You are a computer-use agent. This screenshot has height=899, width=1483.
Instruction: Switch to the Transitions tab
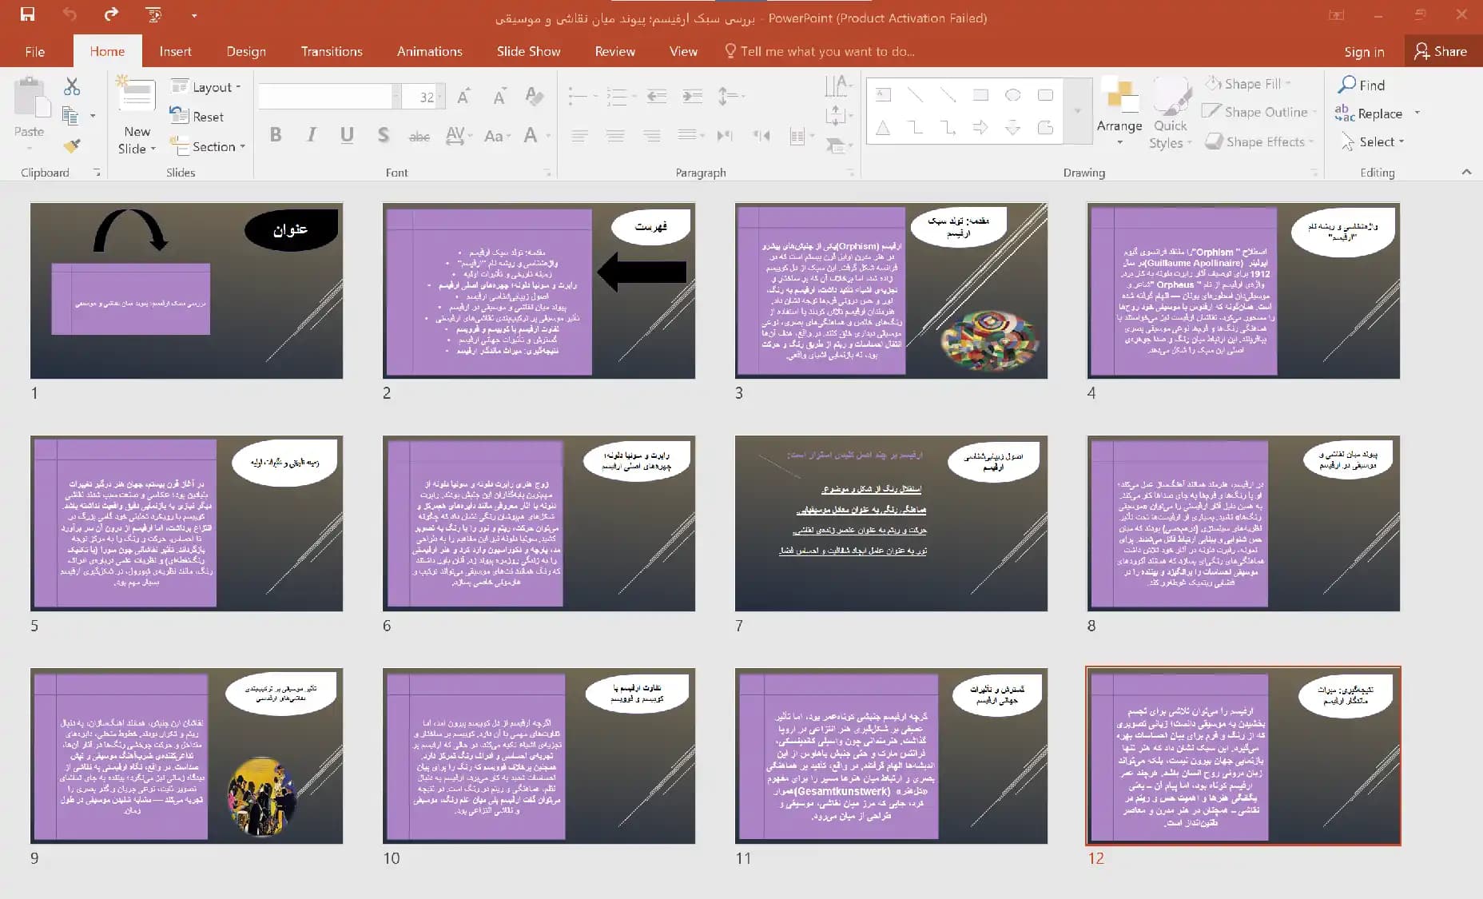click(x=332, y=51)
